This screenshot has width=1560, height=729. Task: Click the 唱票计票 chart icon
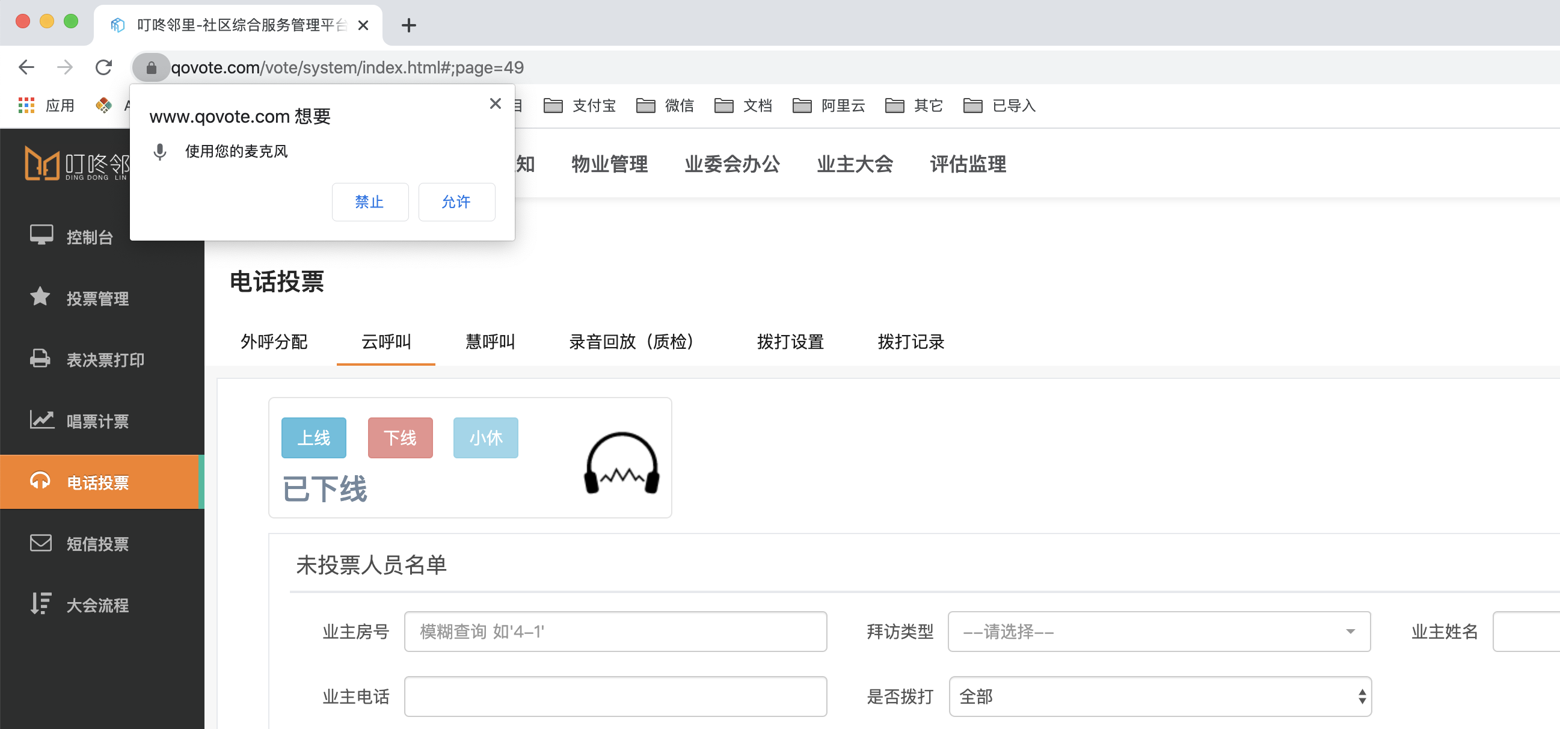pyautogui.click(x=41, y=420)
